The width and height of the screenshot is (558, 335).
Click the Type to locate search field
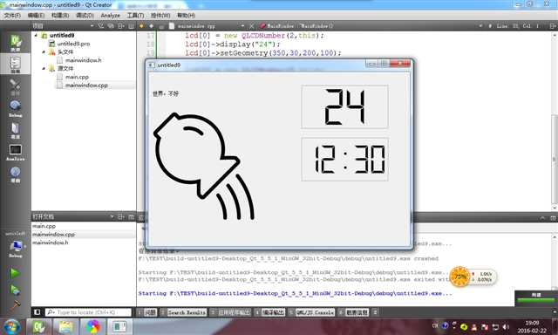[x=88, y=312]
